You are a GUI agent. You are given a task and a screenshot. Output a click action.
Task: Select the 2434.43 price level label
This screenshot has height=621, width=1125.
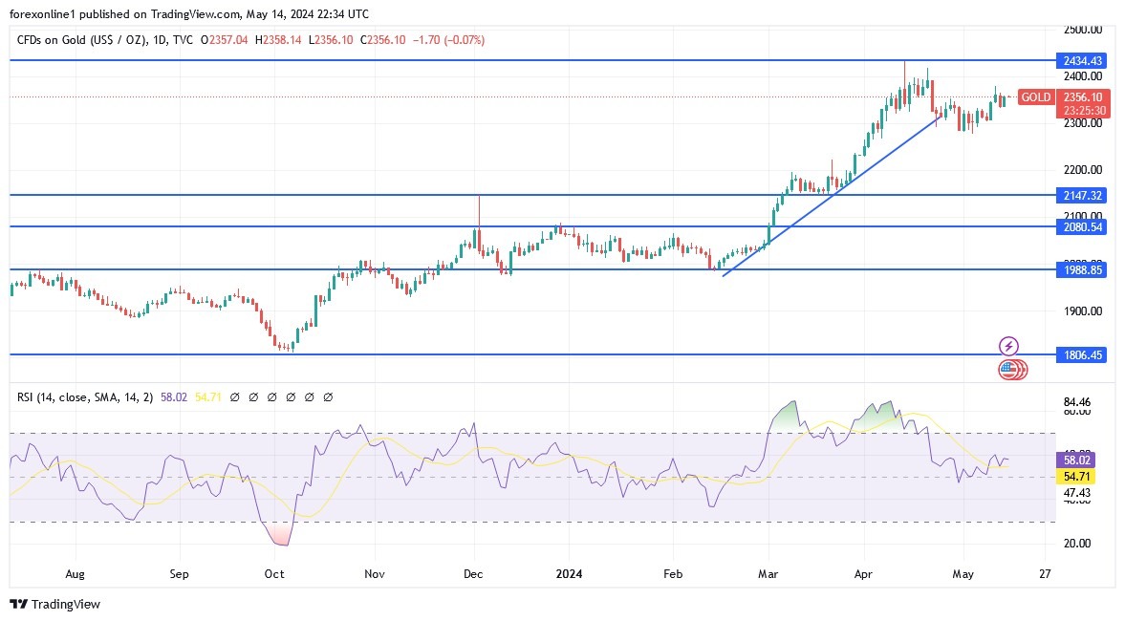pos(1079,60)
